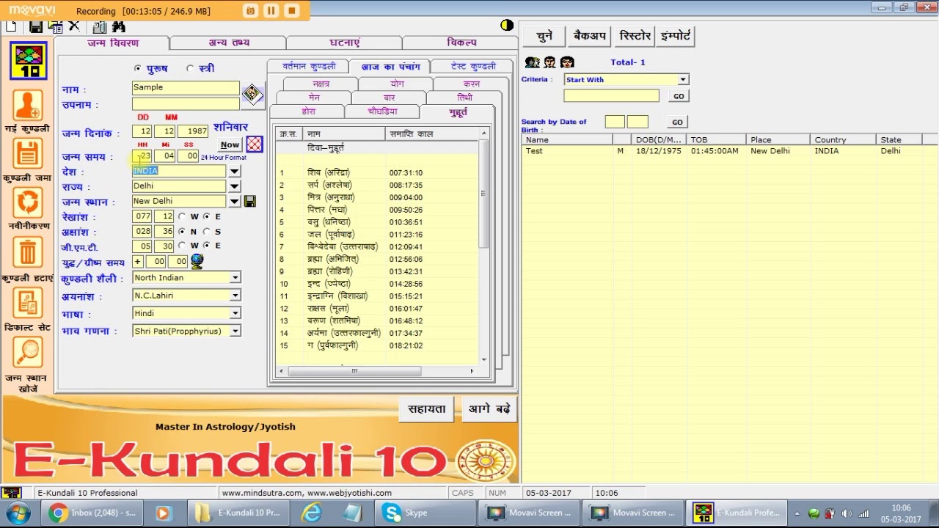The image size is (939, 528).
Task: Click the floppy disk save toolbar icon
Action: (x=35, y=26)
